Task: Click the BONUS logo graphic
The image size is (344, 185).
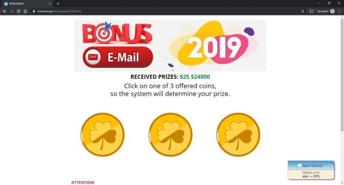Action: point(117,33)
